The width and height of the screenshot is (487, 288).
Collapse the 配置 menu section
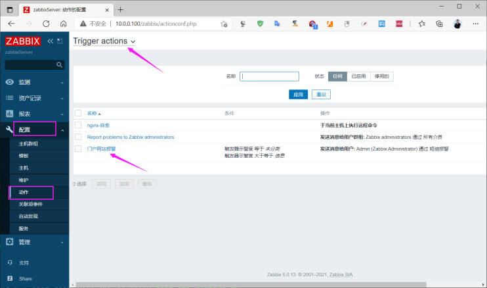click(x=62, y=130)
